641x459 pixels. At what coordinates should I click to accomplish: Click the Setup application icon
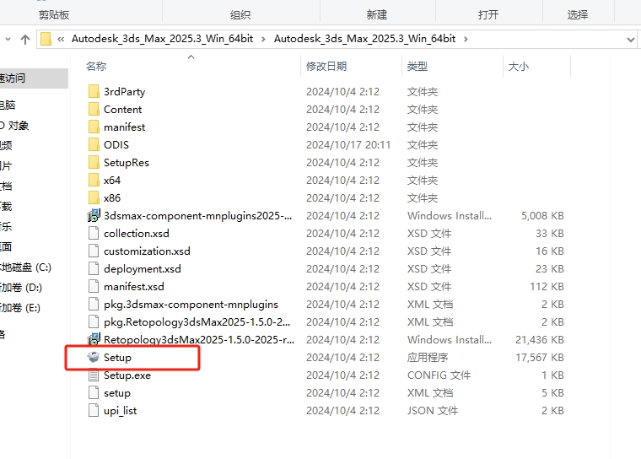94,357
